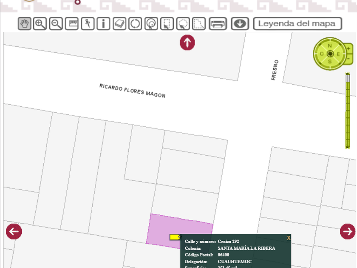Screen dimensions: 357x268
Task: Activate the zoom in magnifier tool
Action: 40,24
